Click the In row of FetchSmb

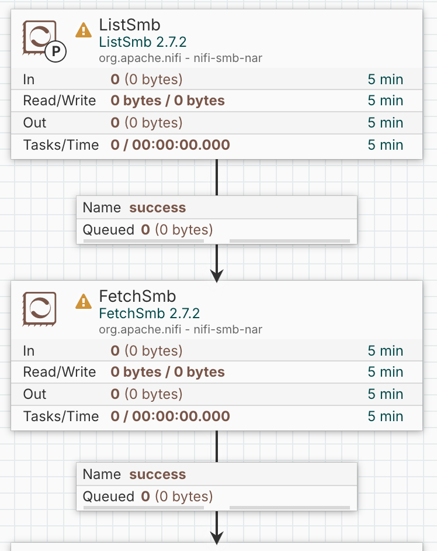click(x=217, y=350)
